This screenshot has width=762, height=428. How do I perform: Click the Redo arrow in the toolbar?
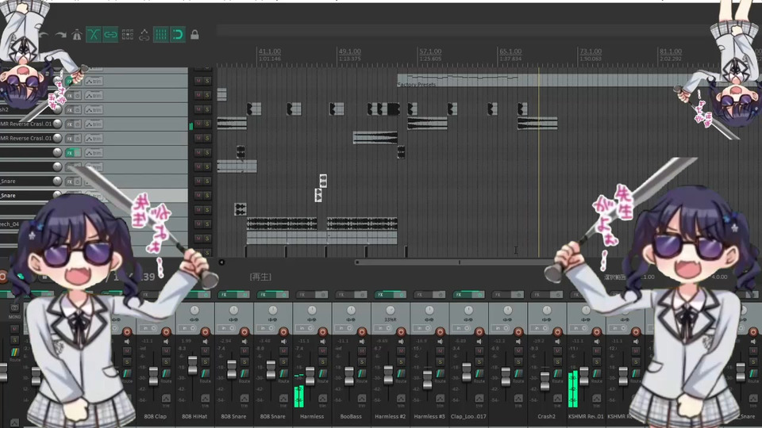61,35
